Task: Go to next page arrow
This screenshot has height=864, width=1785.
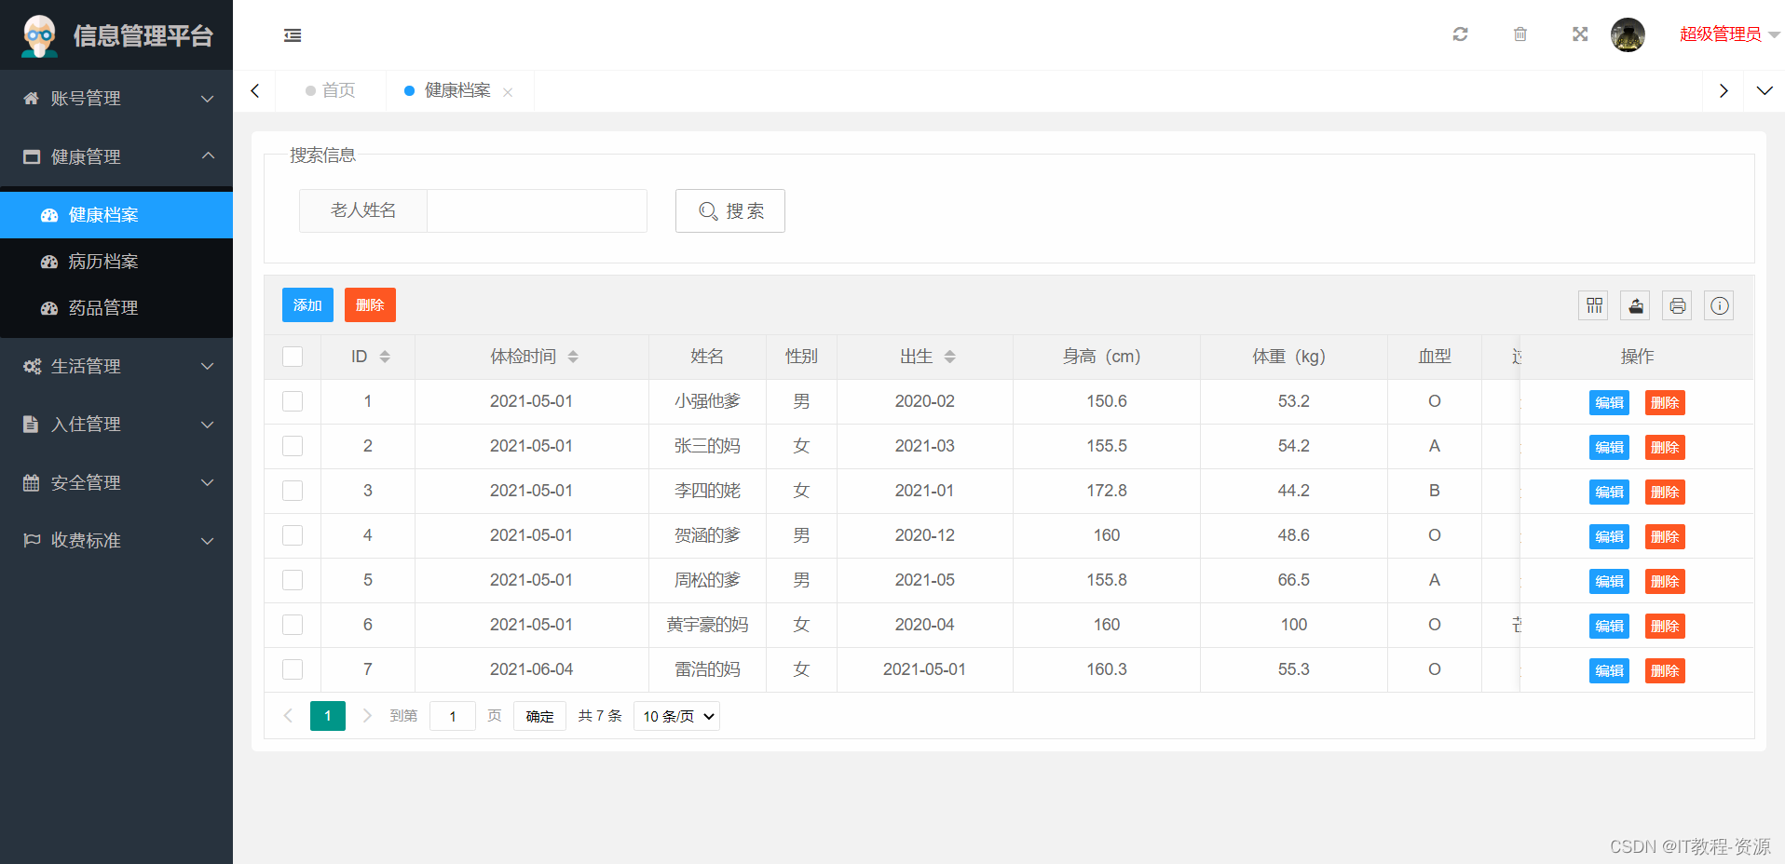Action: coord(367,715)
